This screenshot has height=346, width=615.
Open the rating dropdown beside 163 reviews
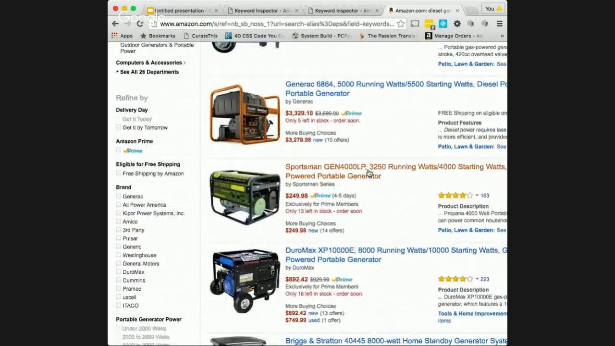pos(477,196)
